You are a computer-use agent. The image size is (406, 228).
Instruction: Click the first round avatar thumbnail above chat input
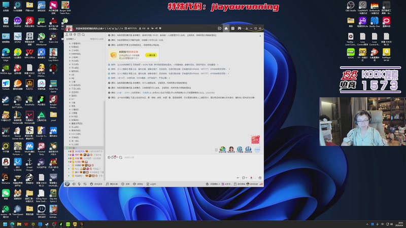pyautogui.click(x=222, y=149)
